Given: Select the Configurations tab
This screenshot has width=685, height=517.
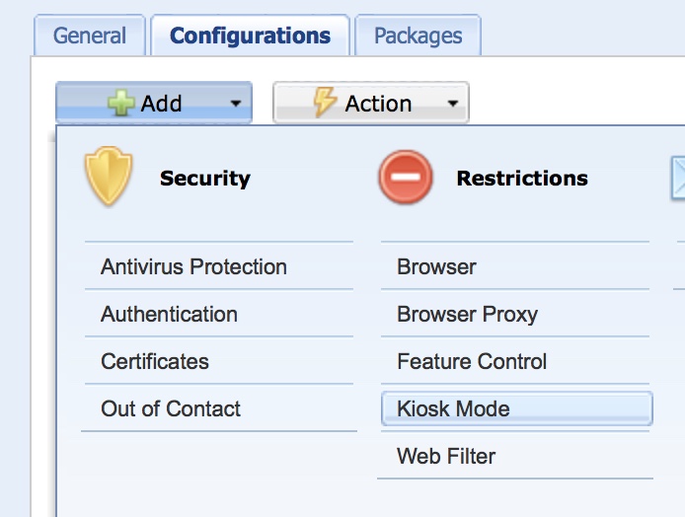Looking at the screenshot, I should click(x=250, y=37).
